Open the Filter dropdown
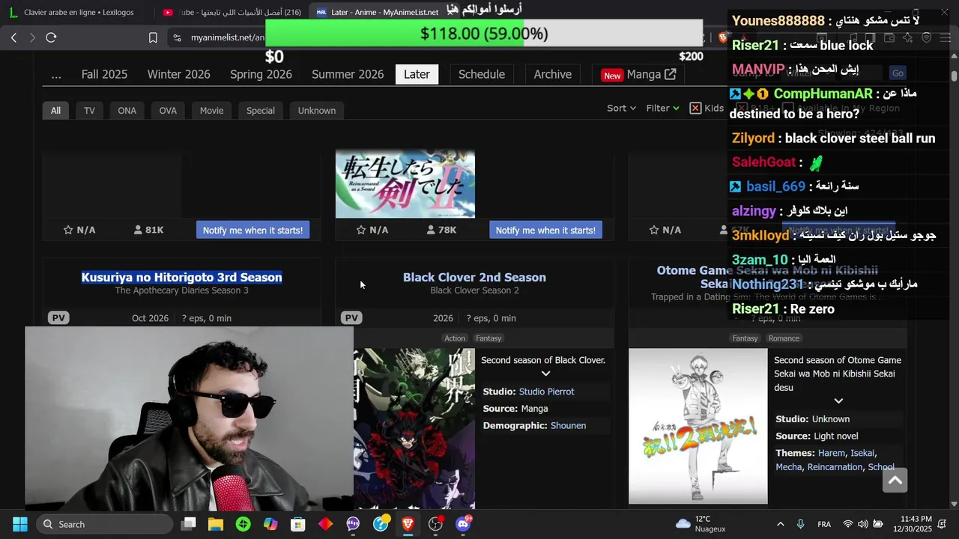This screenshot has height=539, width=959. click(x=662, y=108)
